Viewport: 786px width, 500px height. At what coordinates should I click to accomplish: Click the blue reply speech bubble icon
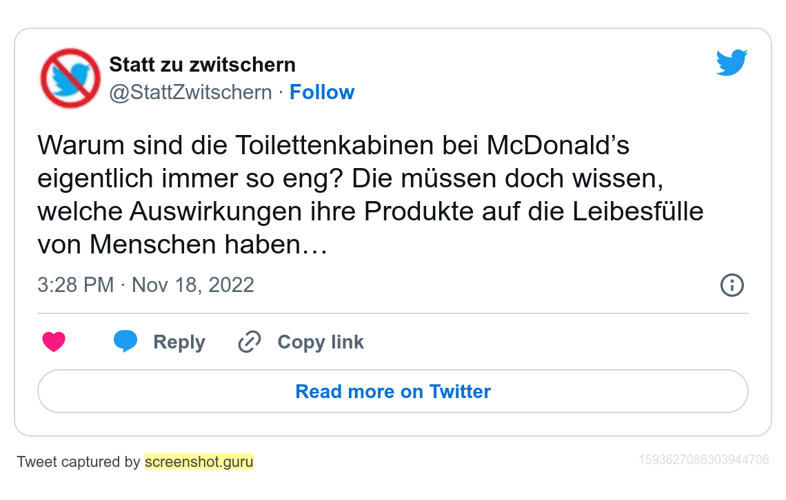(x=125, y=342)
